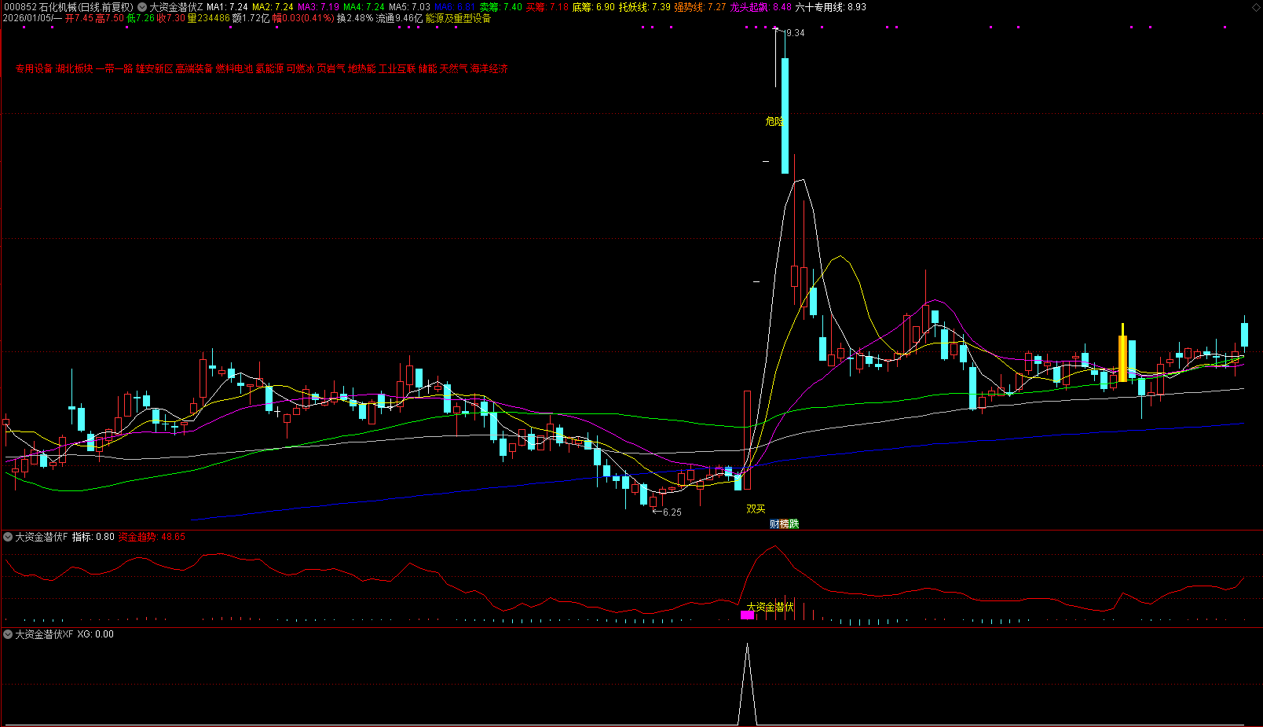Click the 榜 badge below the chart
1263x727 pixels.
pos(784,524)
